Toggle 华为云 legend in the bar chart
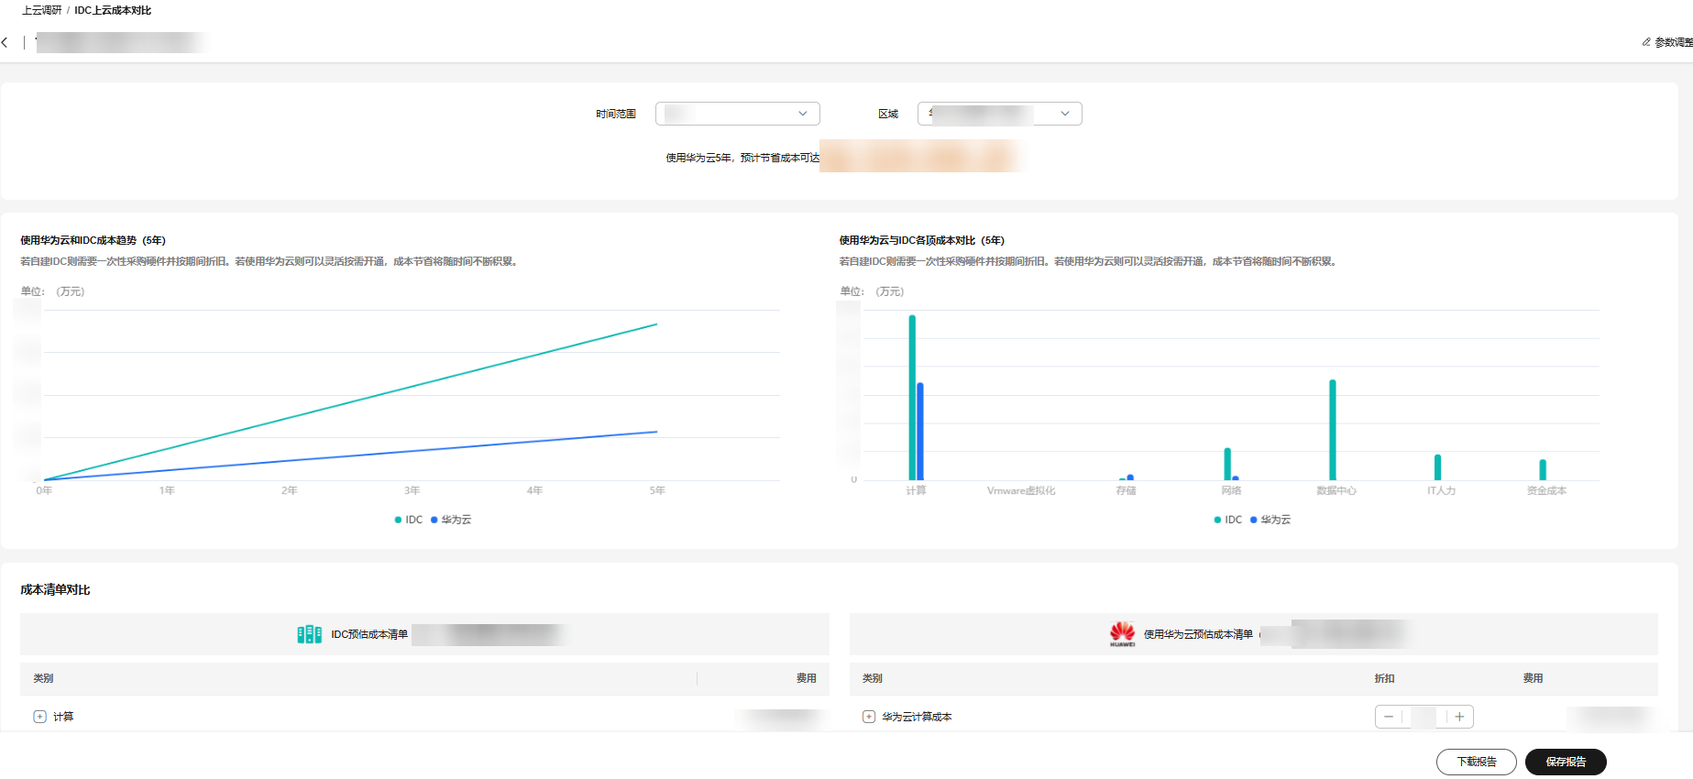Image resolution: width=1693 pixels, height=779 pixels. click(1270, 520)
